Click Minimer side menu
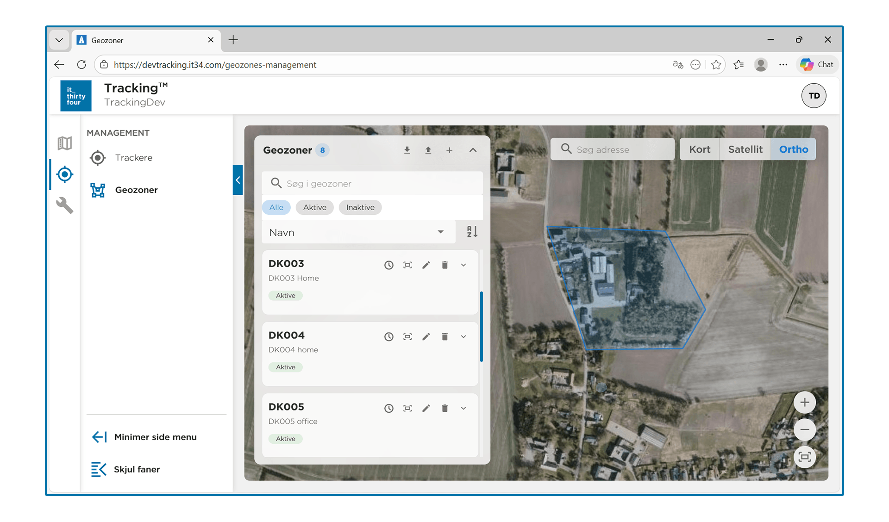This screenshot has width=889, height=522. point(155,437)
